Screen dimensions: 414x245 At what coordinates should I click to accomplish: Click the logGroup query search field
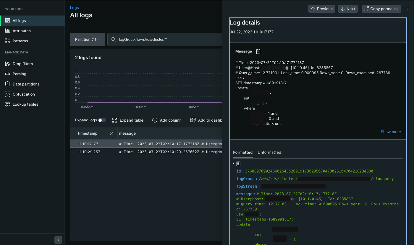[165, 39]
